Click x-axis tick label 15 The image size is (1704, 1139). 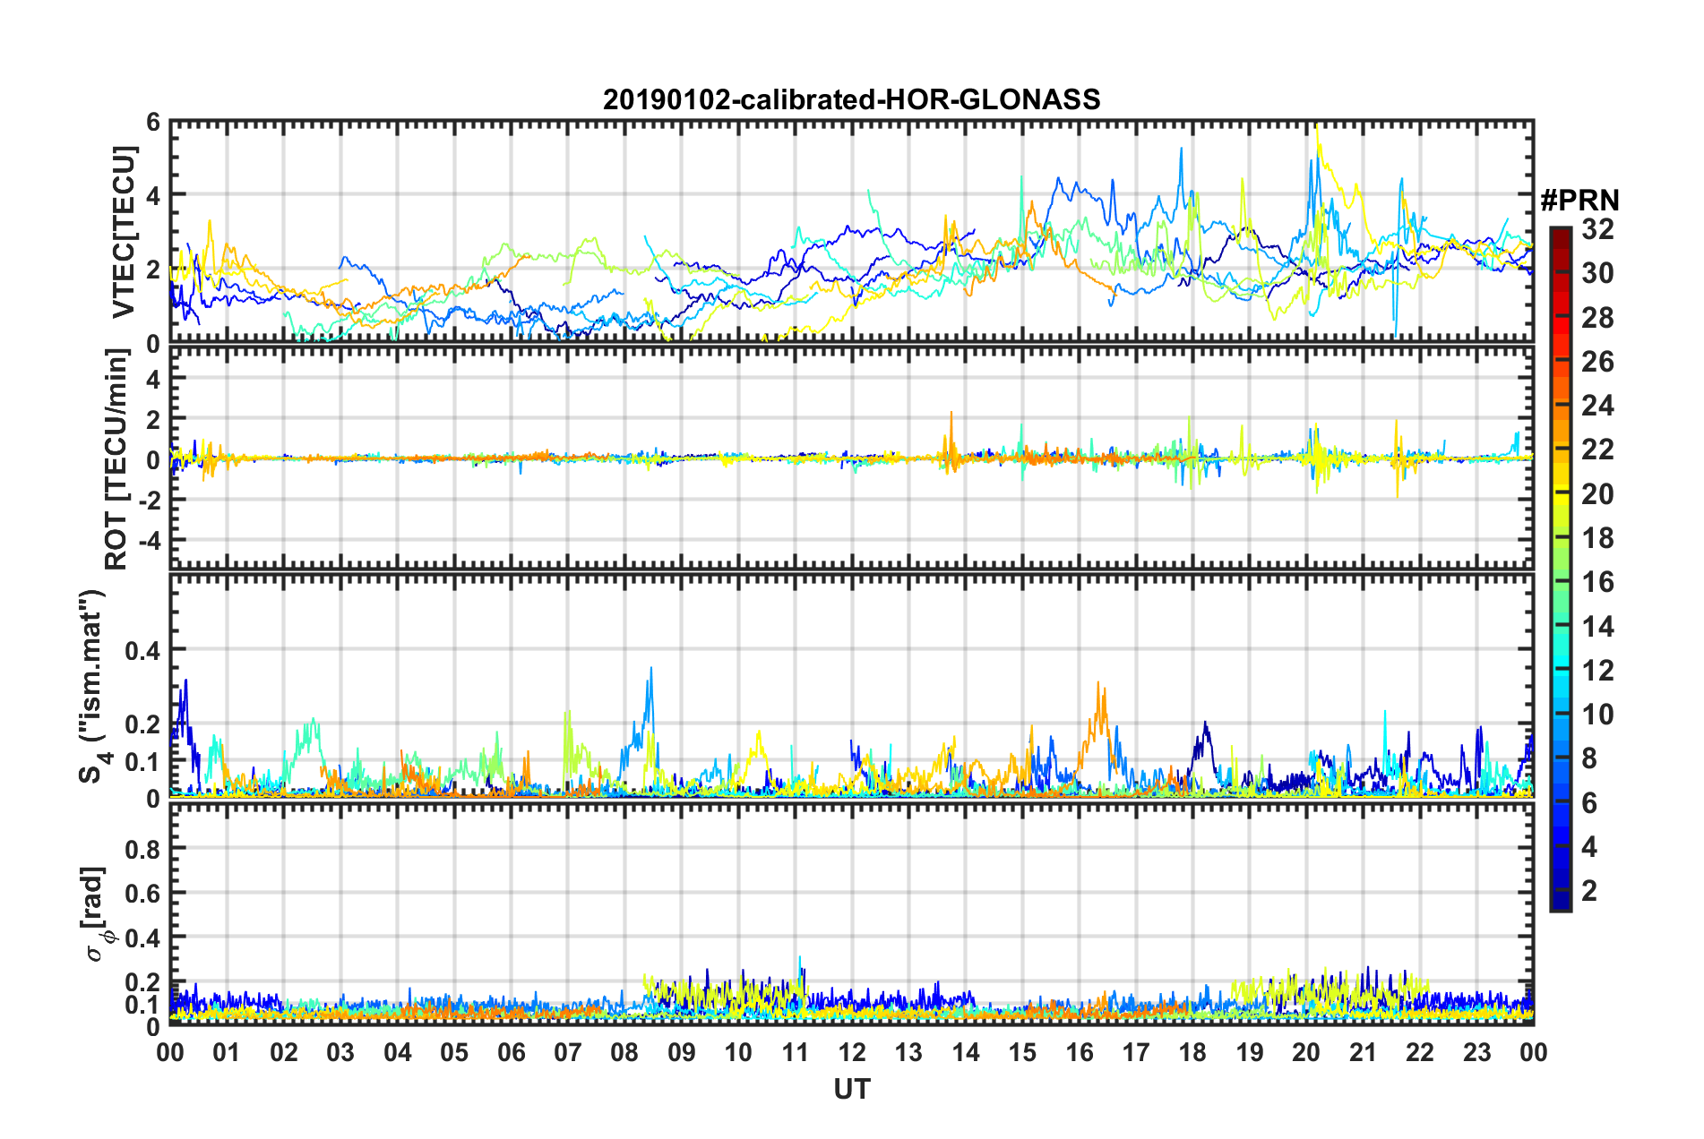point(1022,1052)
